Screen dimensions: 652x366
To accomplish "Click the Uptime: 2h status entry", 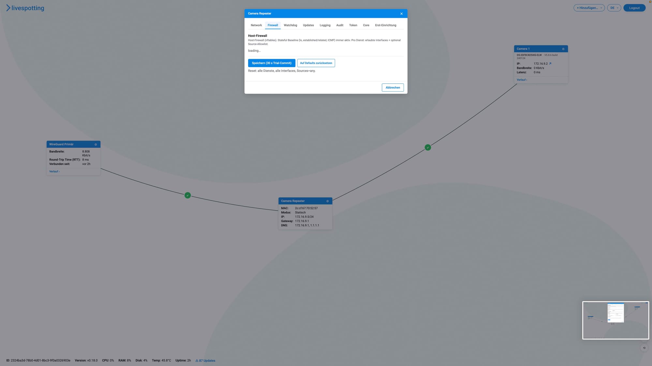I will 183,360.
